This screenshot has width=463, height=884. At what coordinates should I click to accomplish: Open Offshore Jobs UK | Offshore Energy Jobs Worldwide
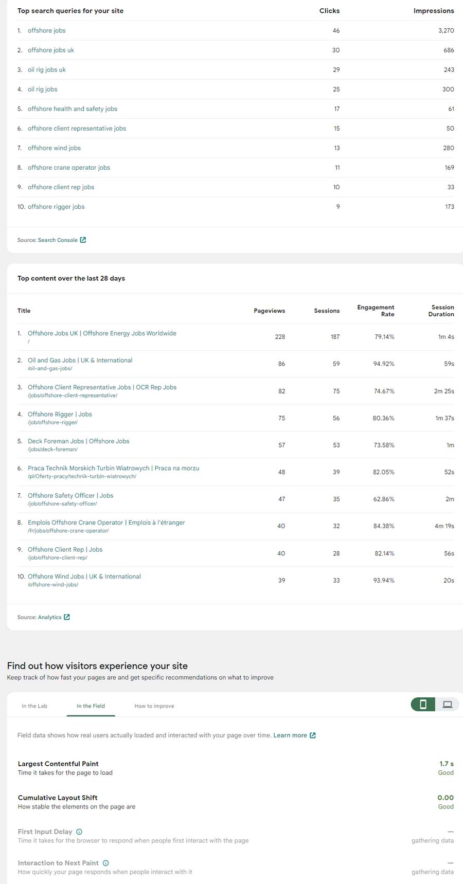[102, 333]
